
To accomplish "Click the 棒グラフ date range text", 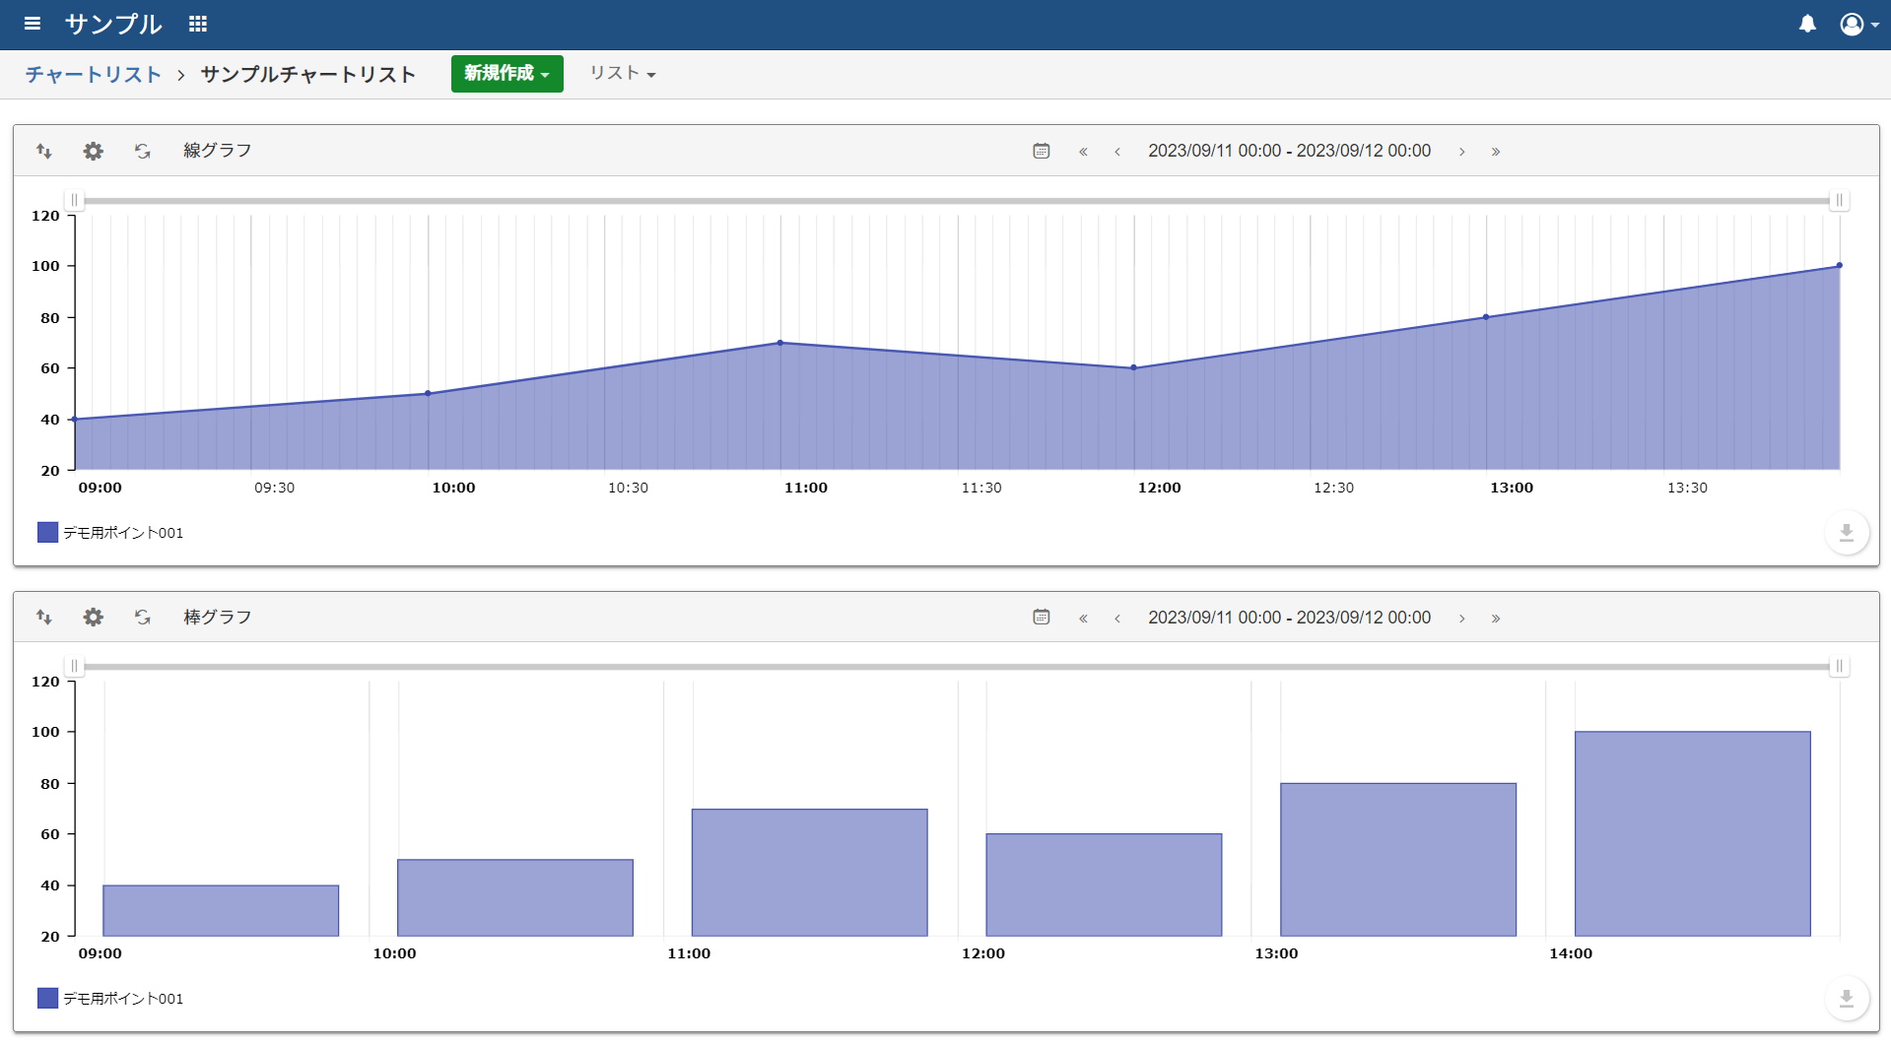I will click(1289, 618).
